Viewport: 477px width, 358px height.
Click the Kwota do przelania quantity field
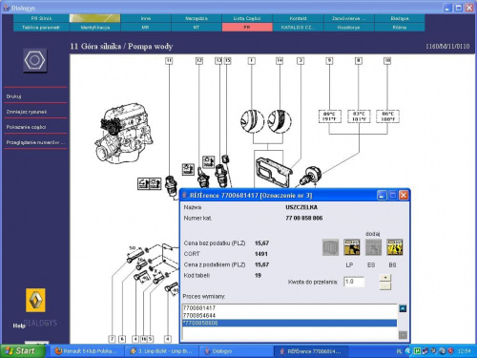pyautogui.click(x=354, y=282)
